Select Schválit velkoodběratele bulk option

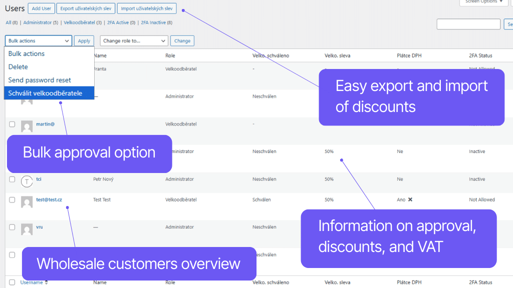[x=49, y=93]
